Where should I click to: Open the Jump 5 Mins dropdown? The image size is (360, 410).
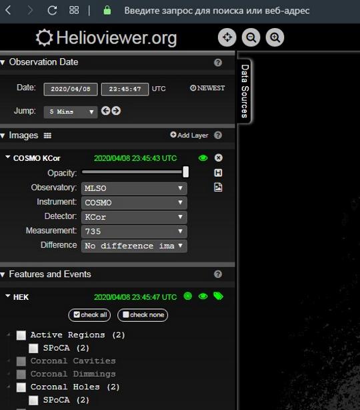71,112
